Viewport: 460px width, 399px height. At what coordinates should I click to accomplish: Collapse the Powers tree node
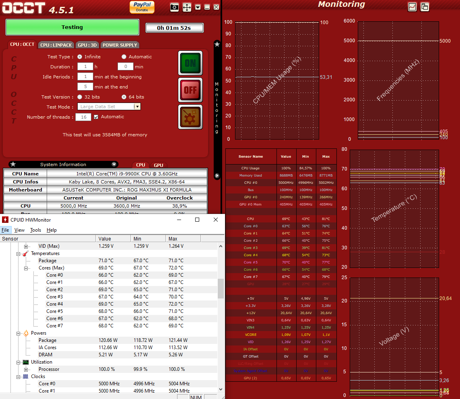click(18, 333)
